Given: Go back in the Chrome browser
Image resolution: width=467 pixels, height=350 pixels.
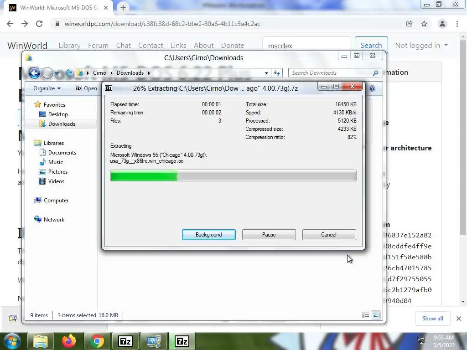Looking at the screenshot, I should click(10, 24).
